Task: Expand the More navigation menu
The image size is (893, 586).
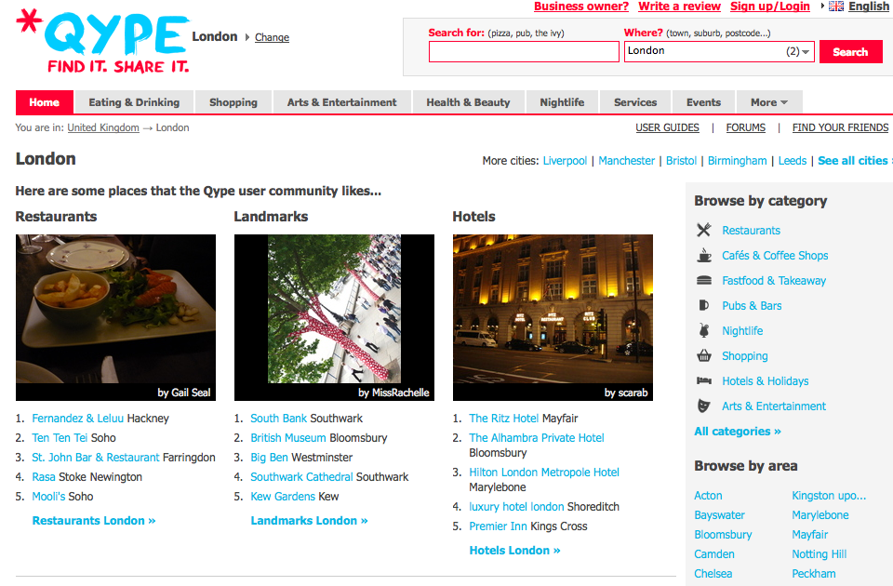Action: (769, 102)
